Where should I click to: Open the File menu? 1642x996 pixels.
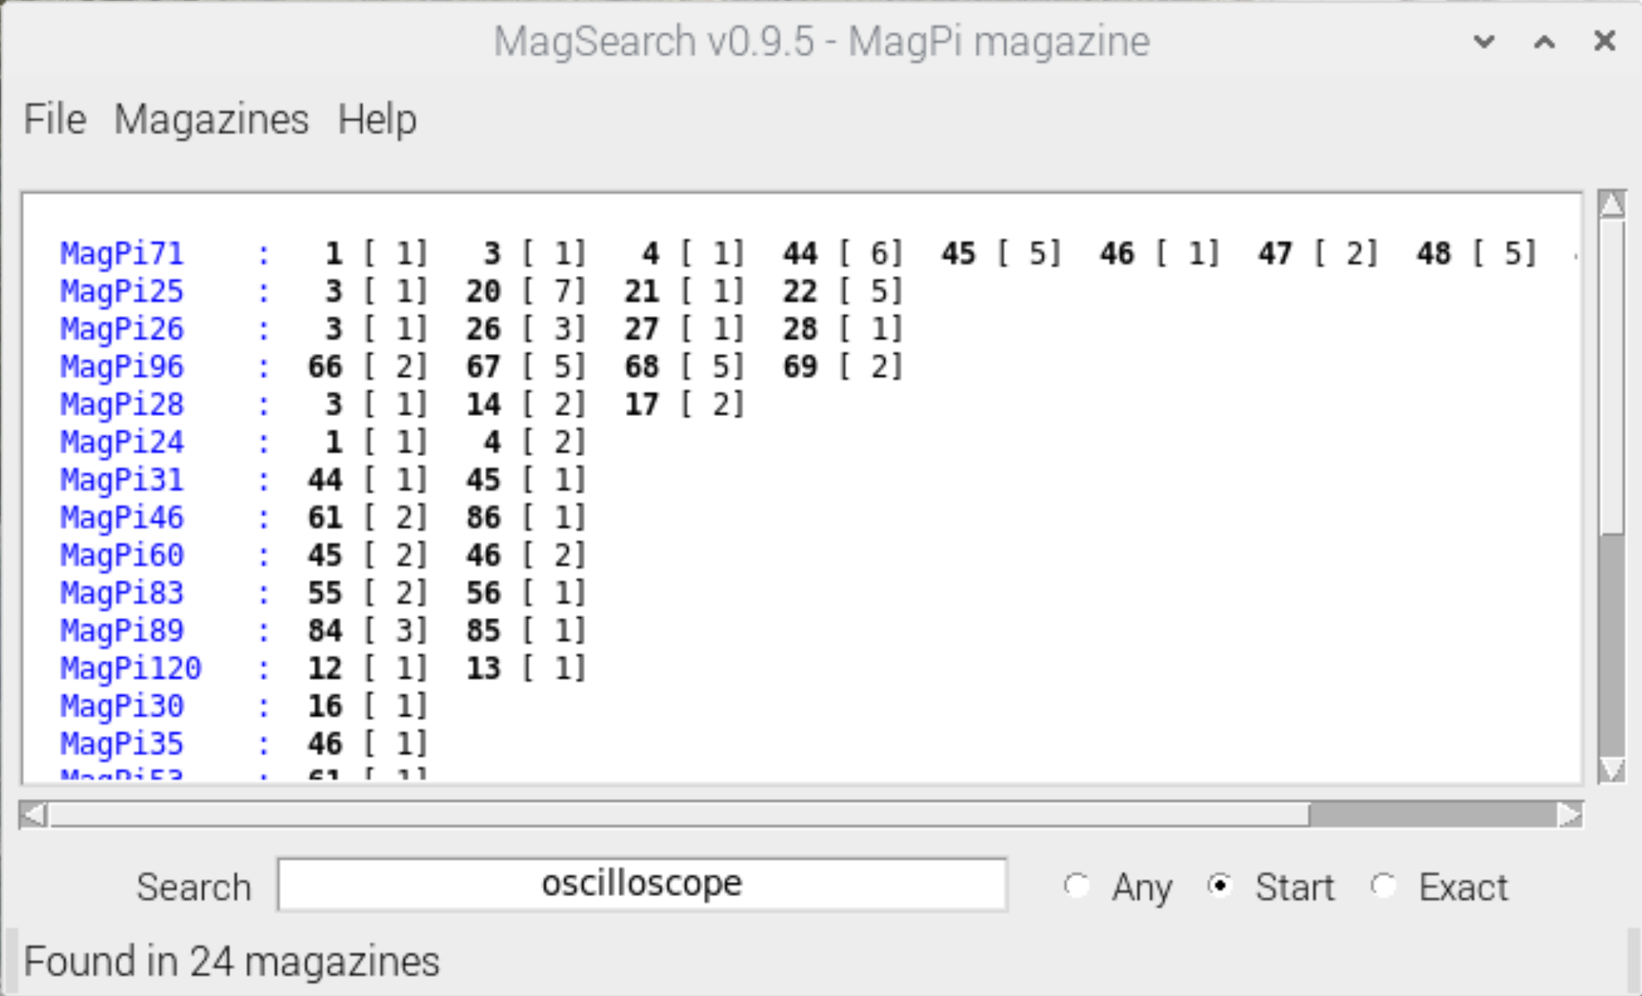click(x=55, y=120)
